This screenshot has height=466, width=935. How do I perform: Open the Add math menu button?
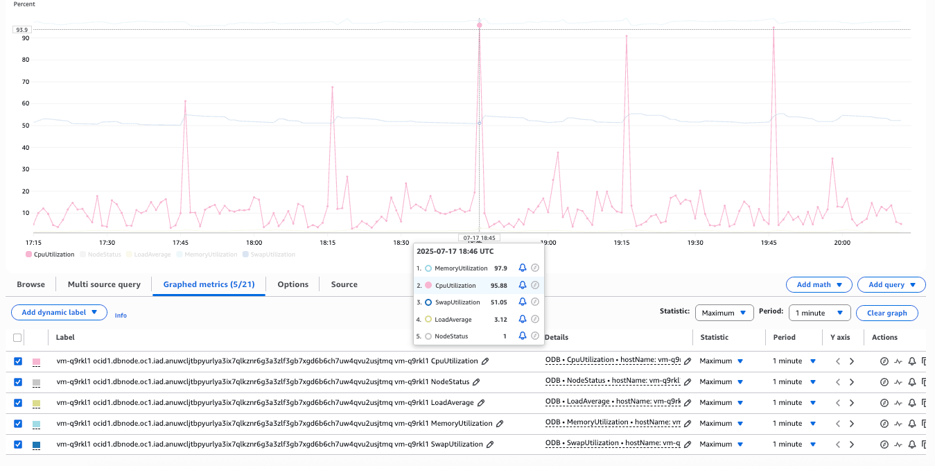819,284
